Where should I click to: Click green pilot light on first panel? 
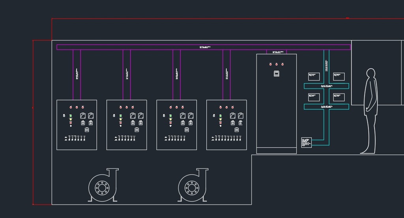(x=71, y=116)
